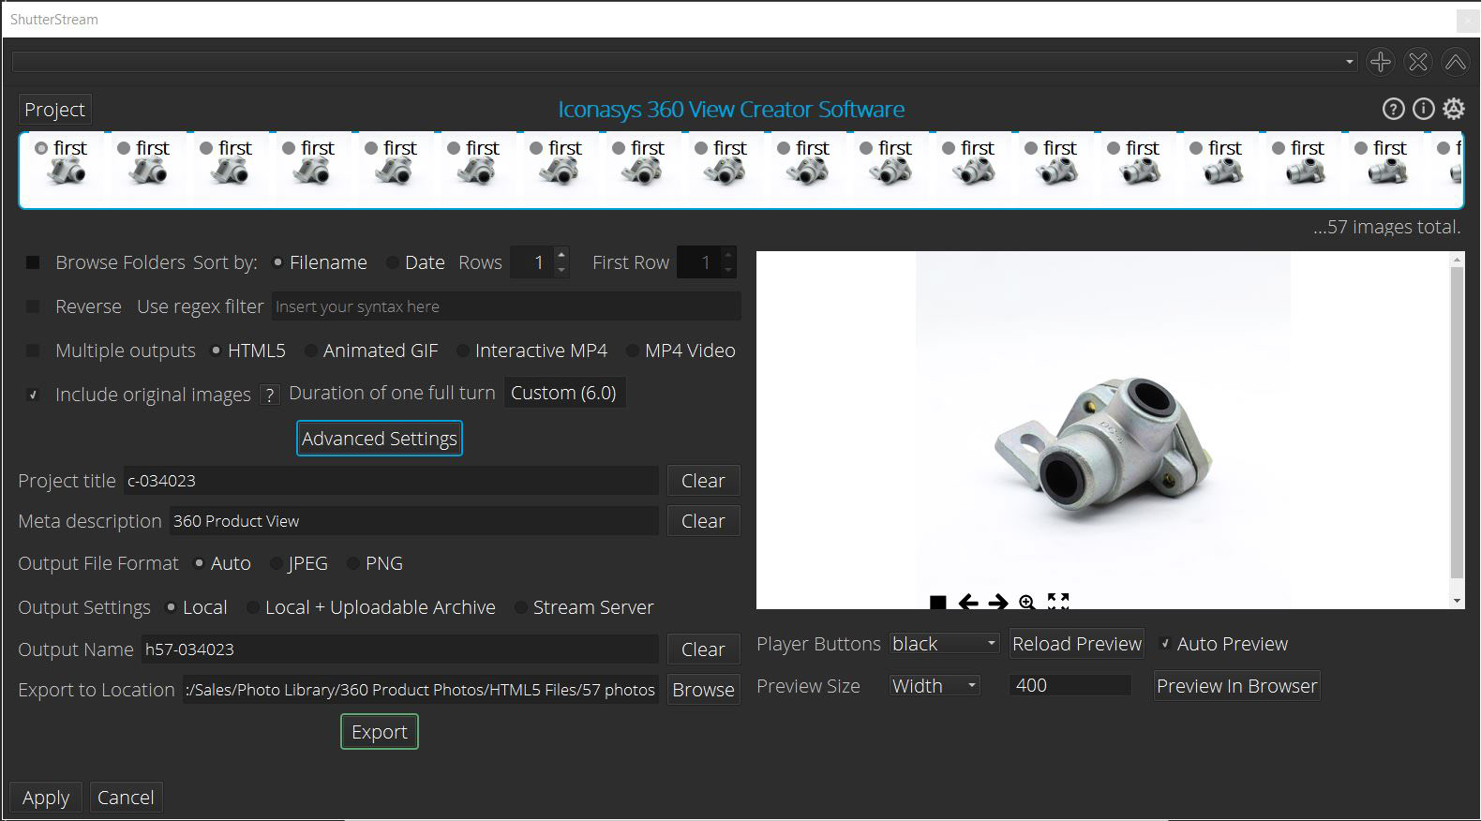The width and height of the screenshot is (1481, 821).
Task: Open the settings gear icon
Action: [x=1453, y=109]
